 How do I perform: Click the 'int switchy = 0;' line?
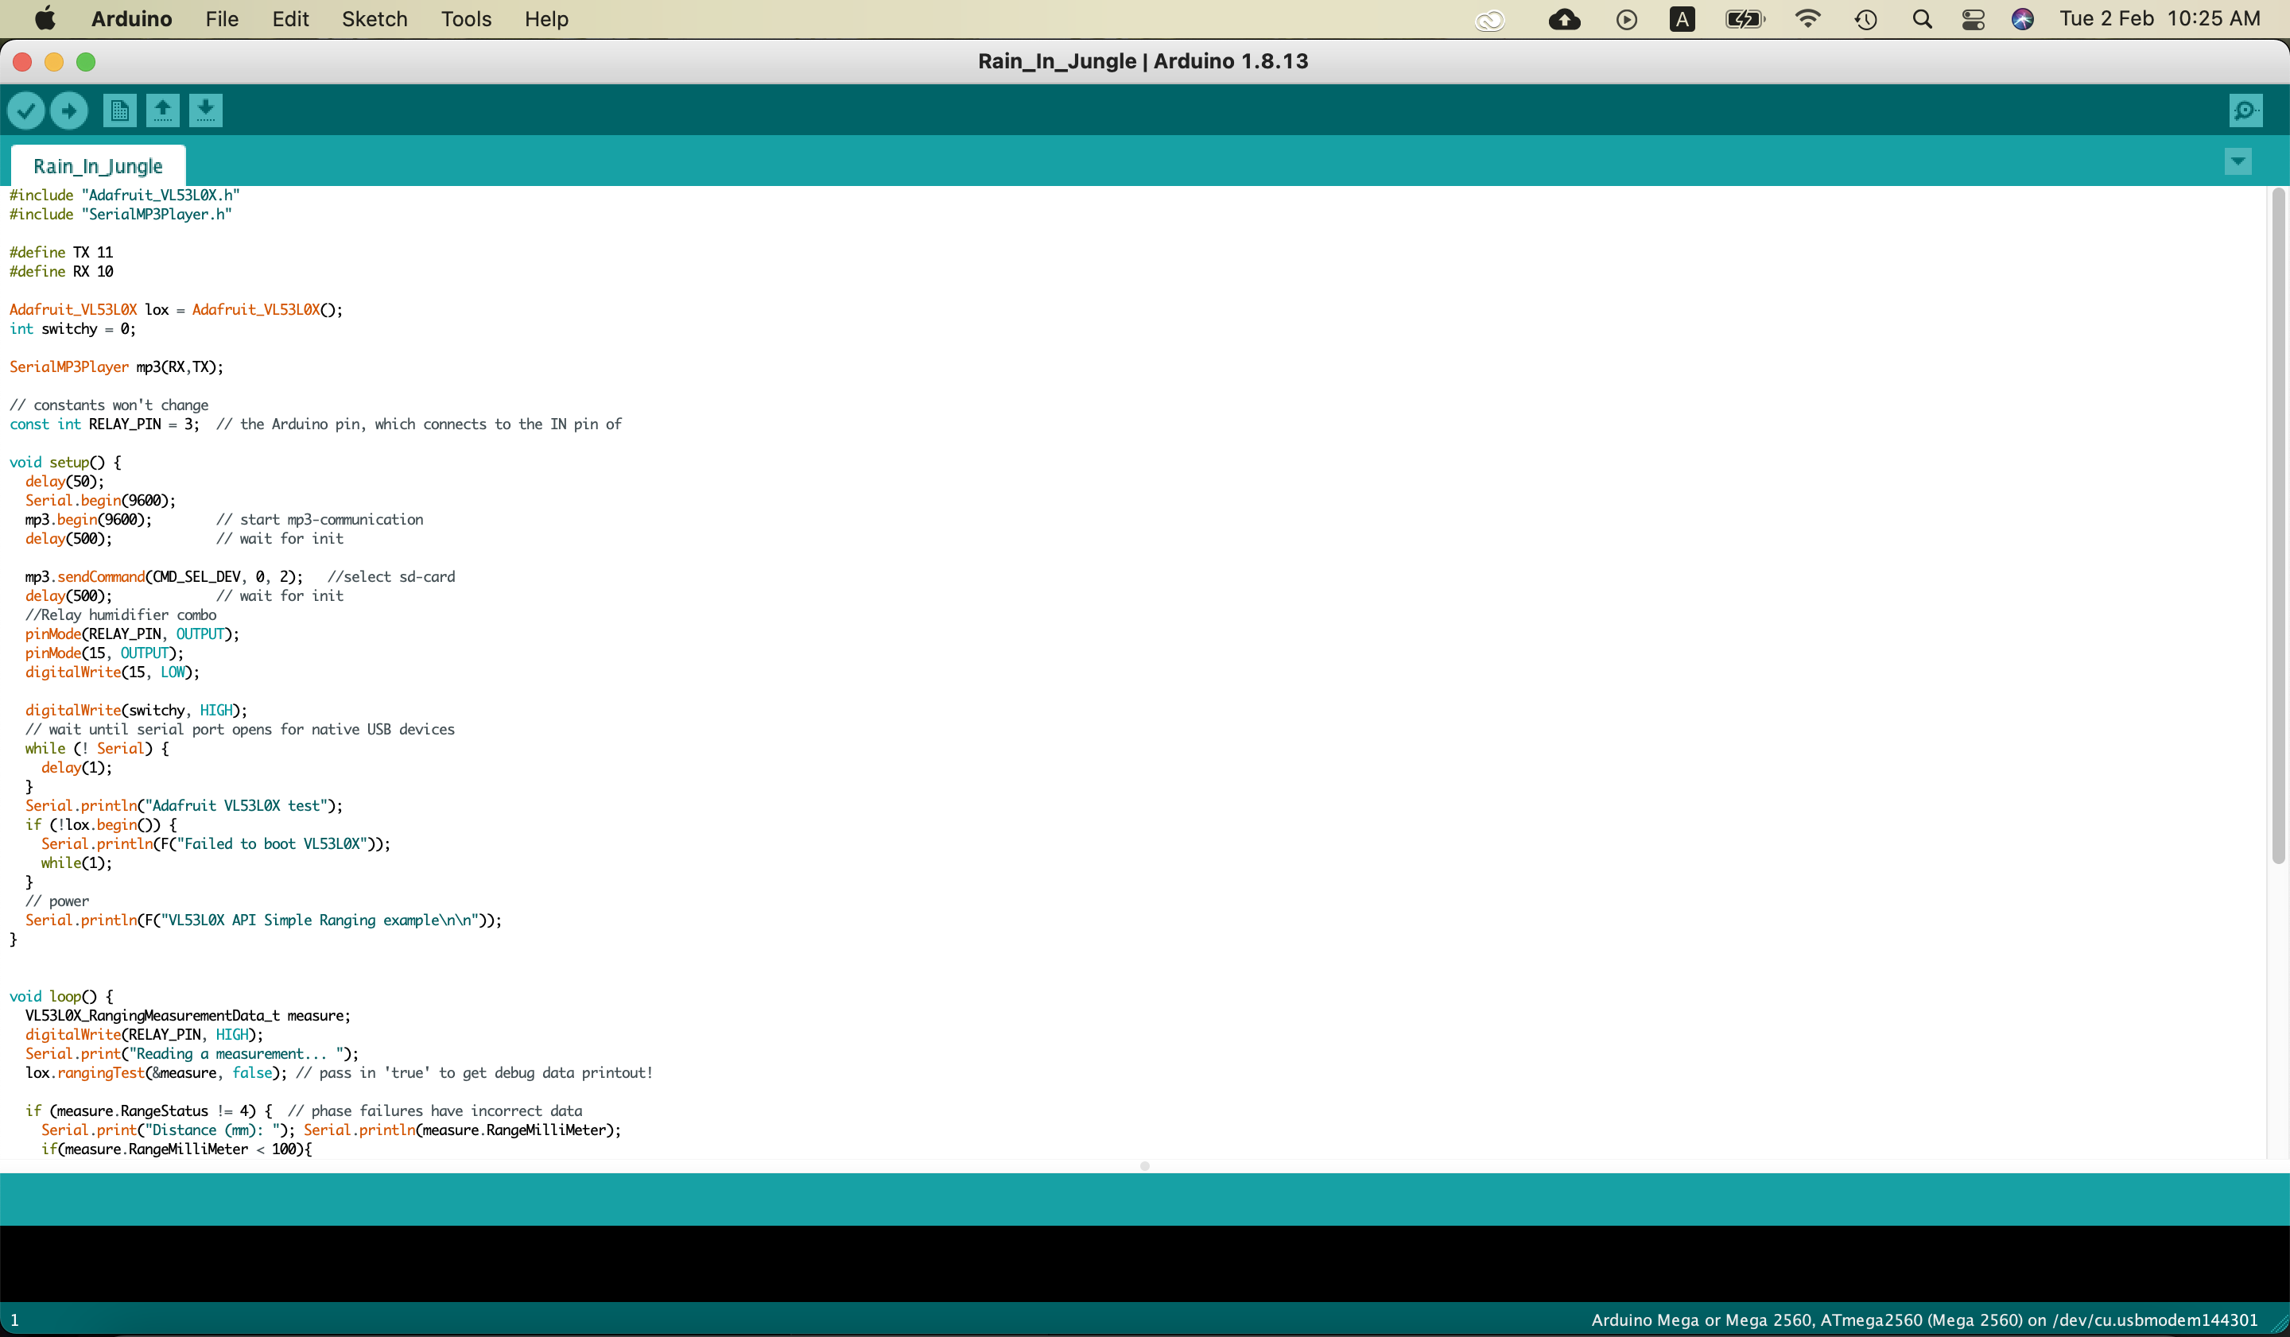pos(72,329)
